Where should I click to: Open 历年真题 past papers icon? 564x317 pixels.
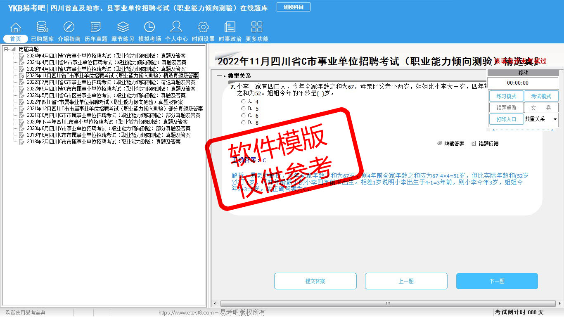(96, 28)
